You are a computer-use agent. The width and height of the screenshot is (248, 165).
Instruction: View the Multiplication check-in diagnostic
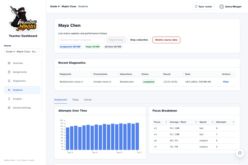(226, 82)
